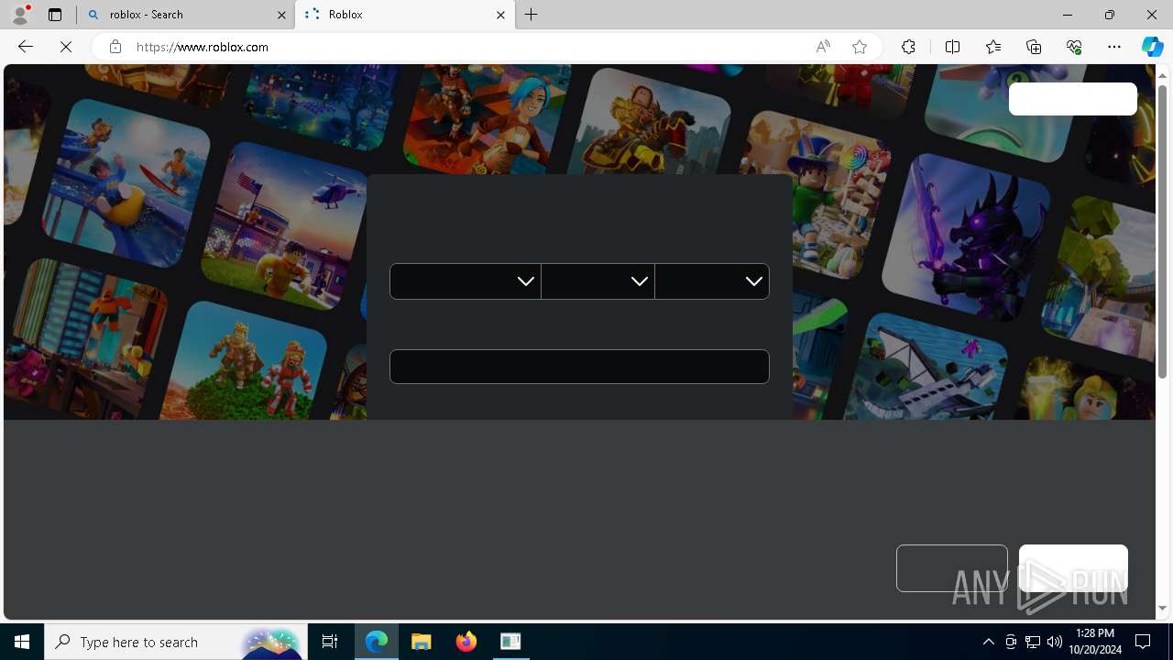Viewport: 1173px width, 660px height.
Task: Open the notification center icon
Action: click(x=1144, y=642)
